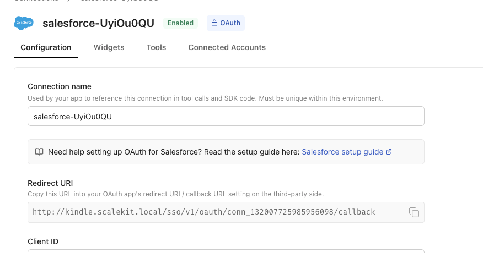Click the Enabled status badge
Viewport: 483px width, 253px height.
pyautogui.click(x=180, y=23)
